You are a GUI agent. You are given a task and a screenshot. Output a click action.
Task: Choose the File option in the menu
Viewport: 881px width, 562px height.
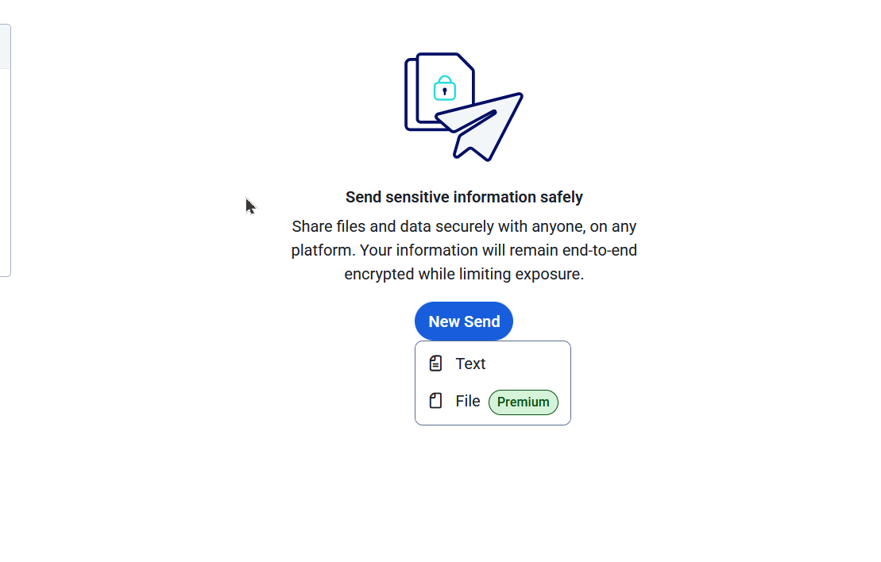point(468,402)
